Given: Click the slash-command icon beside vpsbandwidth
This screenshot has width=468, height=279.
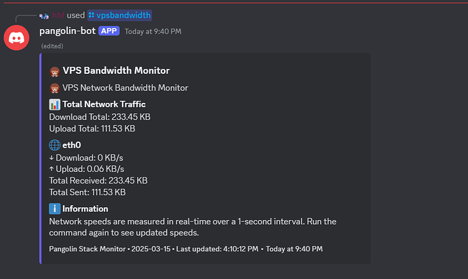Looking at the screenshot, I should click(x=92, y=15).
